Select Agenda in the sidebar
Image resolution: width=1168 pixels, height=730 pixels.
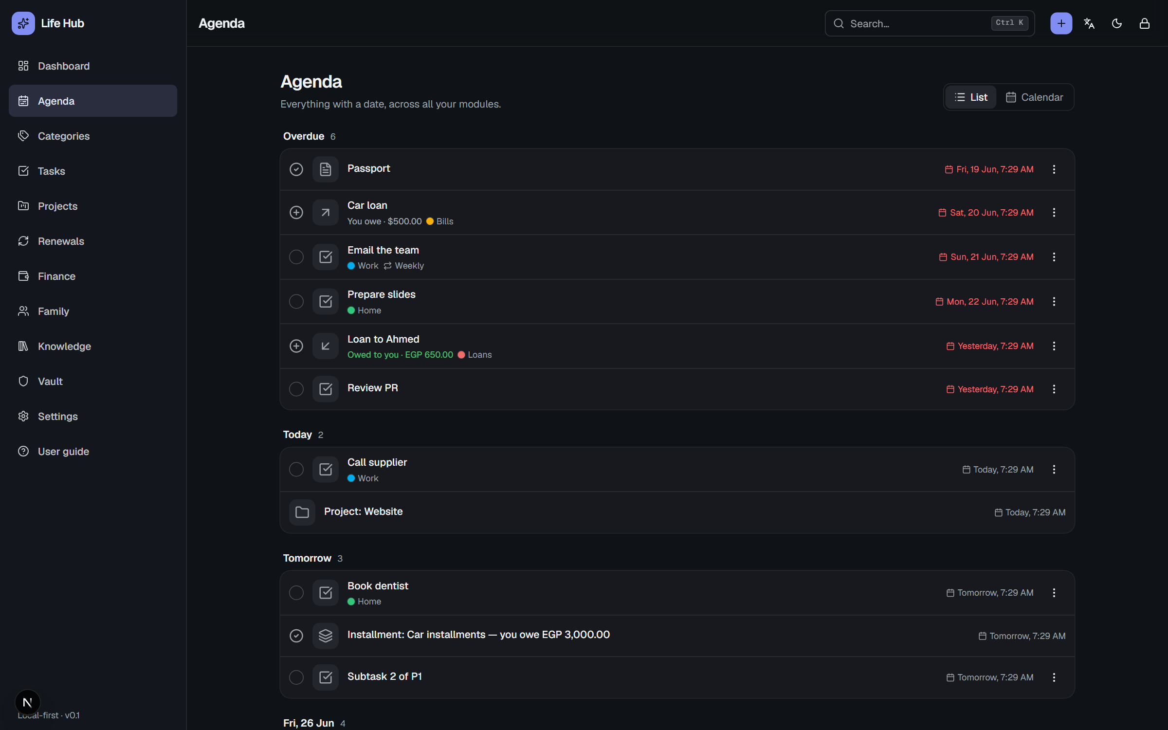[x=93, y=101]
